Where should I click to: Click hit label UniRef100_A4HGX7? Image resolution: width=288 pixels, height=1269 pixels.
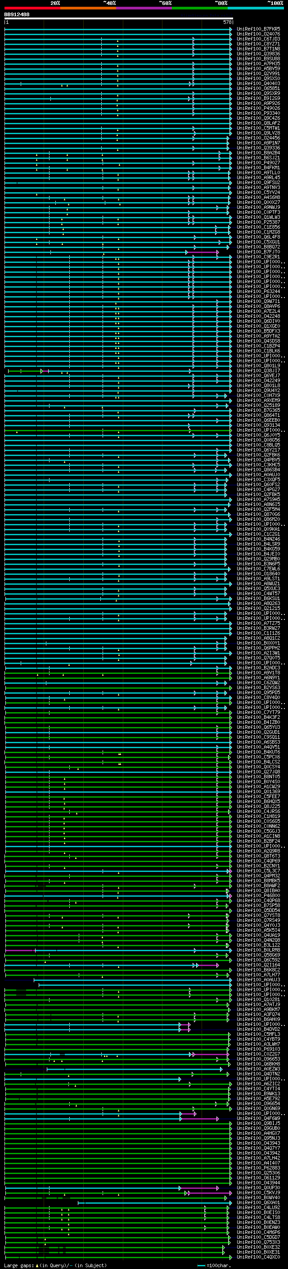click(258, 1133)
